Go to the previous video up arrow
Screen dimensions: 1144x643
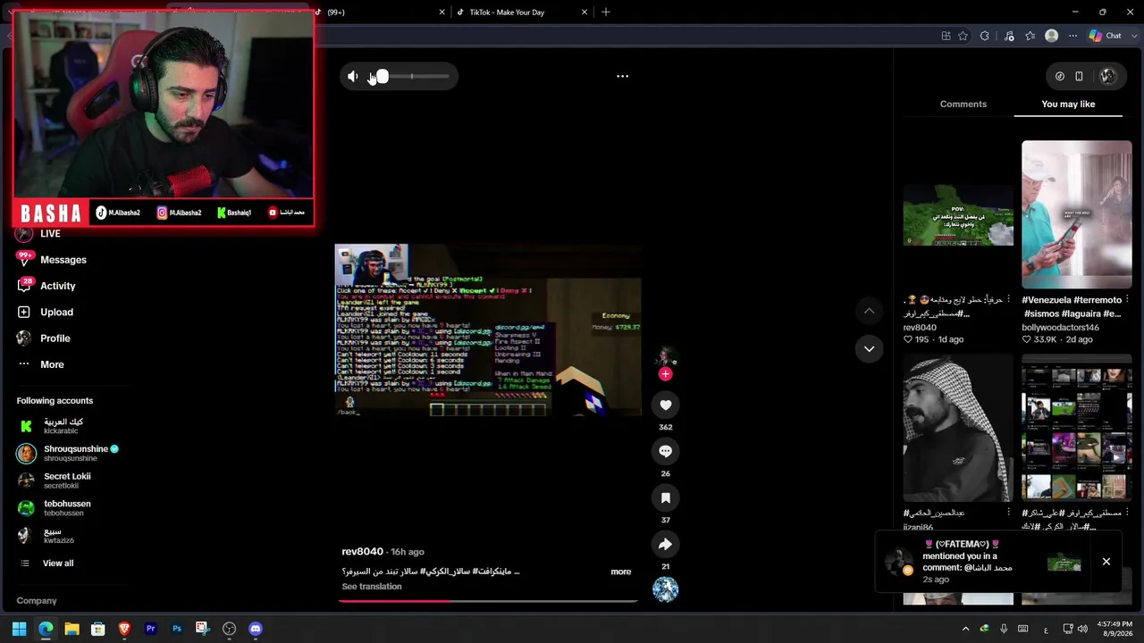pos(869,311)
